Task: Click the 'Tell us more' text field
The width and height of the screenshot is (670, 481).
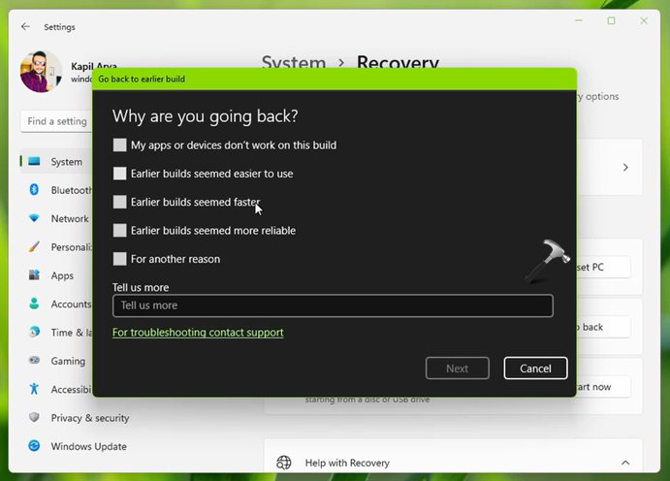Action: (x=333, y=305)
